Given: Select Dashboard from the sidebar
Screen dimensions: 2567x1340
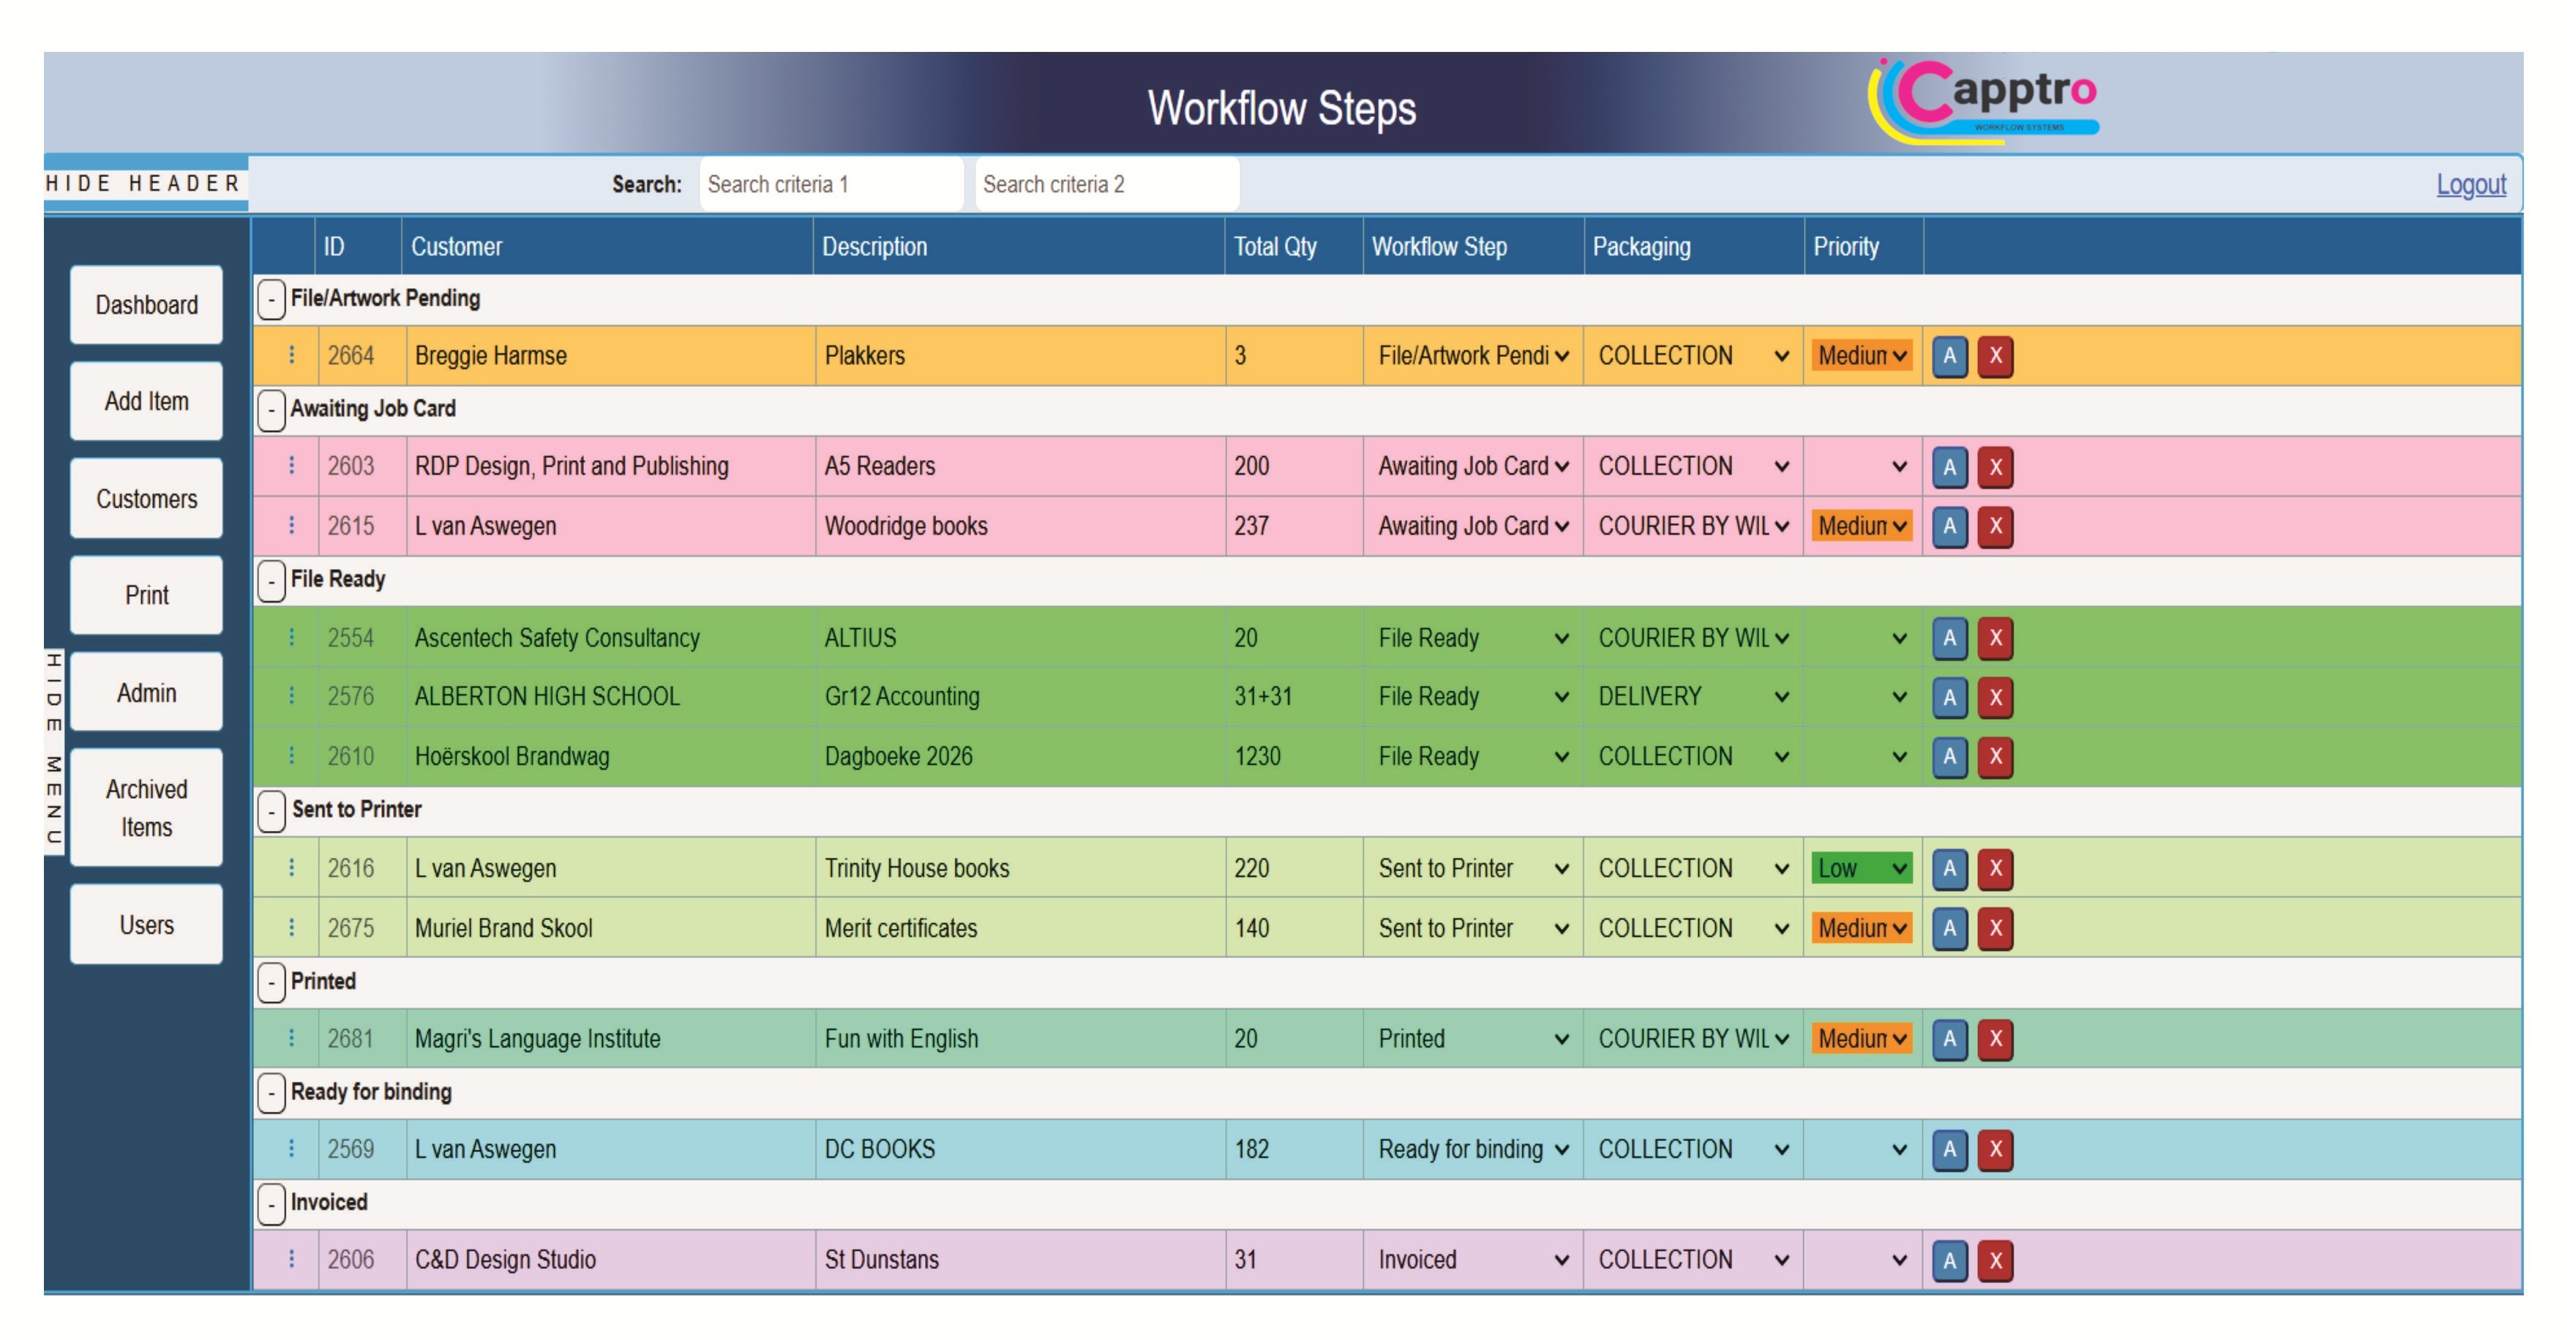Looking at the screenshot, I should pyautogui.click(x=146, y=306).
